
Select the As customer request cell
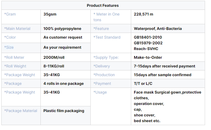tap(63, 37)
